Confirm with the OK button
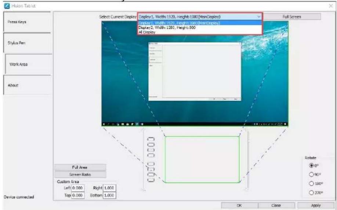Image resolution: width=337 pixels, height=210 pixels. coord(239,205)
